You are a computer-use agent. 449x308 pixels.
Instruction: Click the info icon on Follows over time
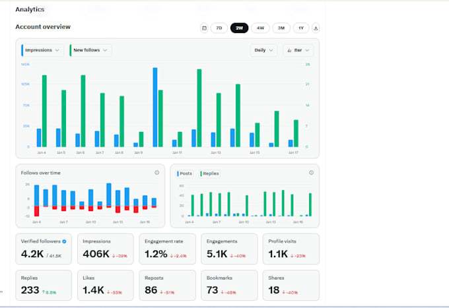click(157, 173)
